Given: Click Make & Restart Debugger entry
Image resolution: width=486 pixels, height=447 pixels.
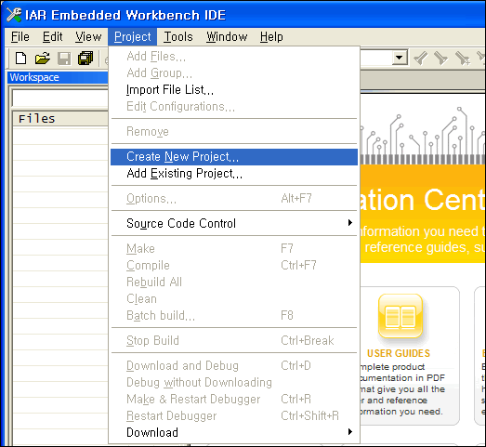Looking at the screenshot, I should (234, 400).
